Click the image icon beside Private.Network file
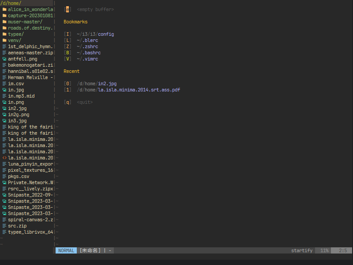Image resolution: width=353 pixels, height=265 pixels. point(4,182)
